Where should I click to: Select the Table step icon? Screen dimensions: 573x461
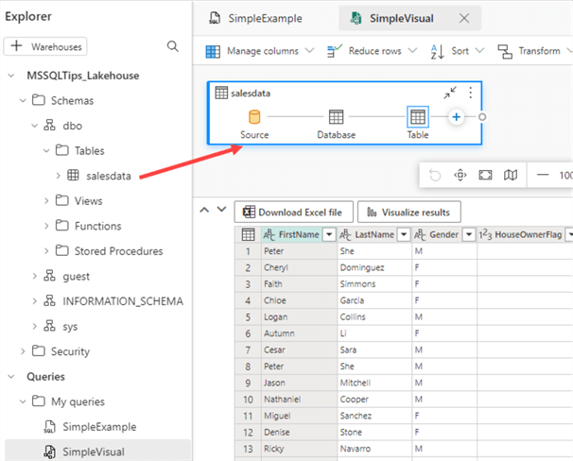pyautogui.click(x=417, y=117)
